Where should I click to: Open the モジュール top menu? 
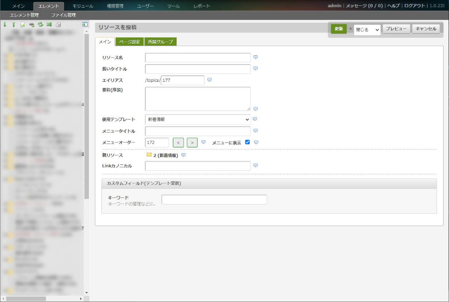coord(83,6)
